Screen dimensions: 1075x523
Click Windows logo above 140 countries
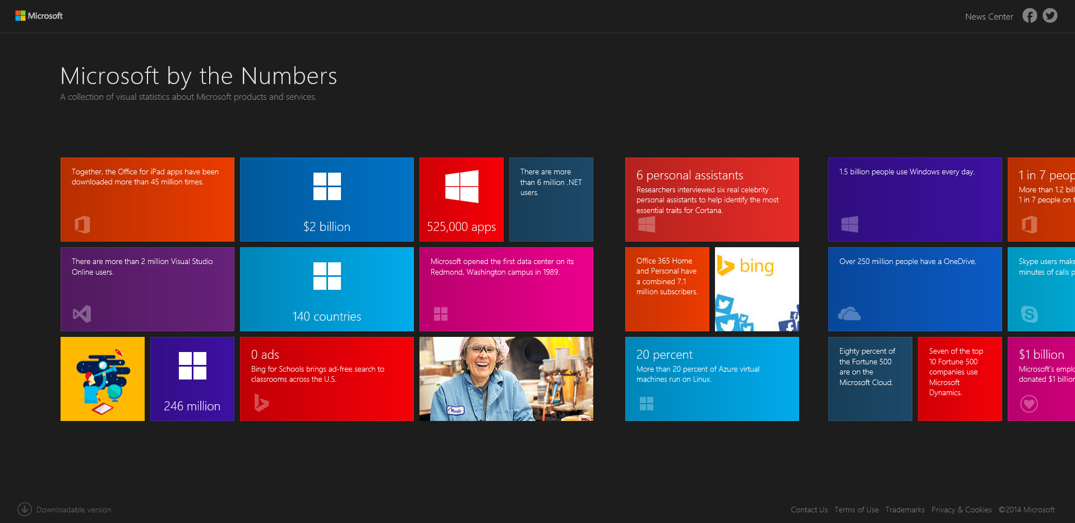pyautogui.click(x=327, y=276)
